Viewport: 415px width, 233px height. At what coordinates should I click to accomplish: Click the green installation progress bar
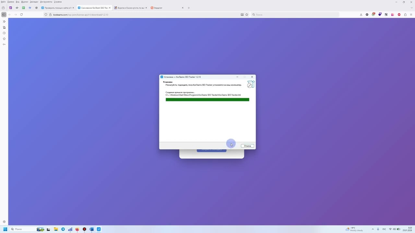click(x=207, y=100)
